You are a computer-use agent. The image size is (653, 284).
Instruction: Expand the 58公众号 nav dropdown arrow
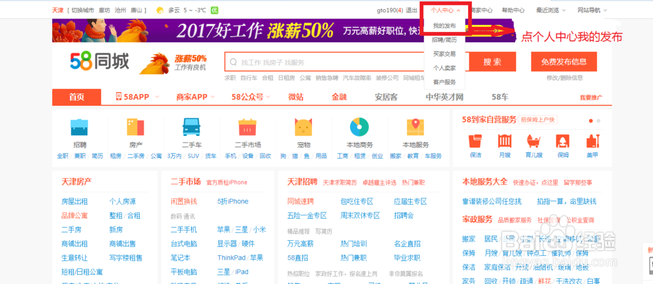[268, 97]
